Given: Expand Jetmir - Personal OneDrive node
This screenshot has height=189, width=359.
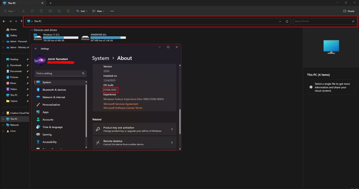Looking at the screenshot, I should pyautogui.click(x=3, y=42).
